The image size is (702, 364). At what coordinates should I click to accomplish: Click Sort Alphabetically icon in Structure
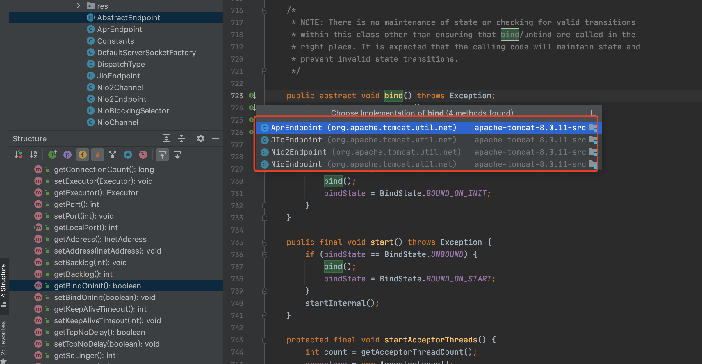33,155
